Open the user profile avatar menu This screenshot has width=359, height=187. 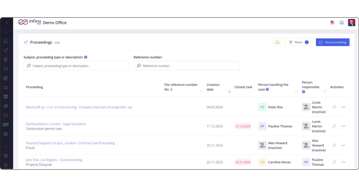pyautogui.click(x=352, y=23)
